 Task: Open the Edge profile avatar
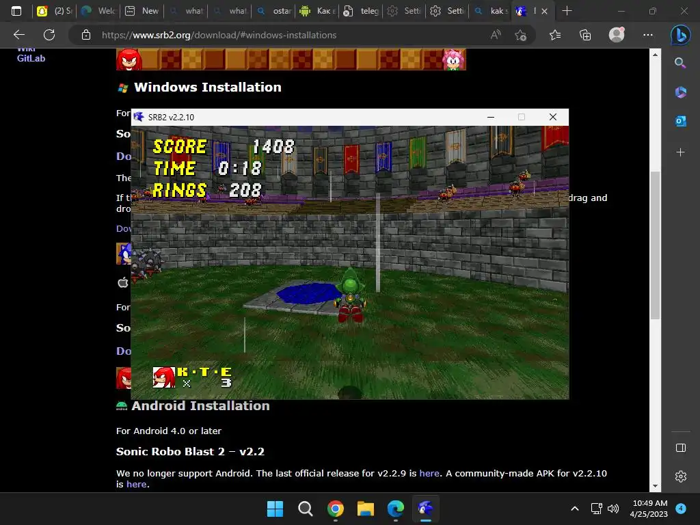(617, 35)
